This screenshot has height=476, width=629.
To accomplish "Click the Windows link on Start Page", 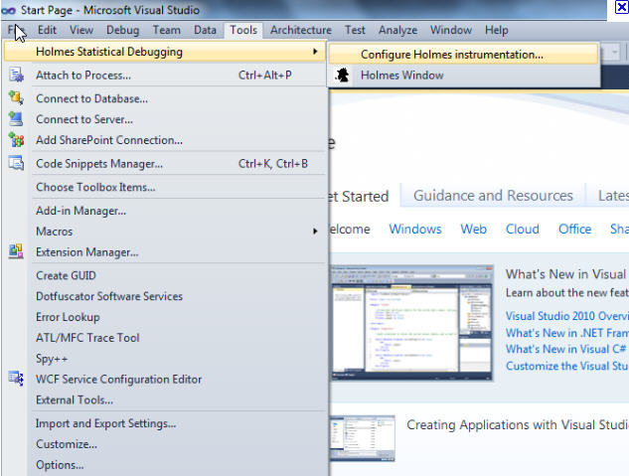I will (415, 229).
